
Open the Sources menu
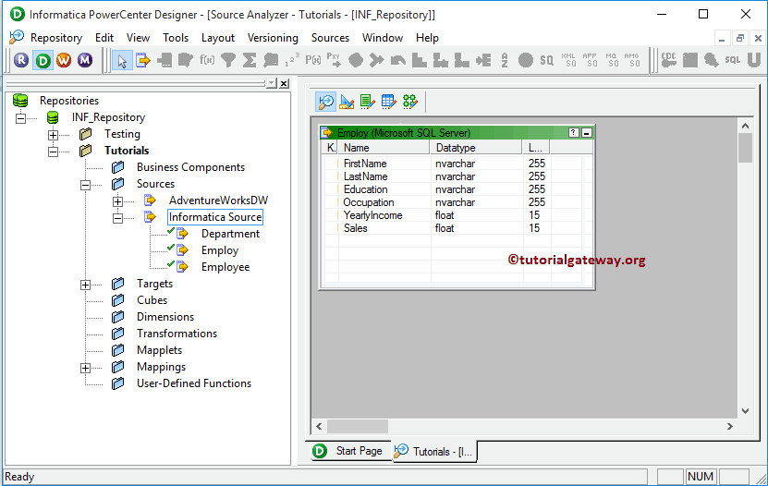tap(330, 38)
